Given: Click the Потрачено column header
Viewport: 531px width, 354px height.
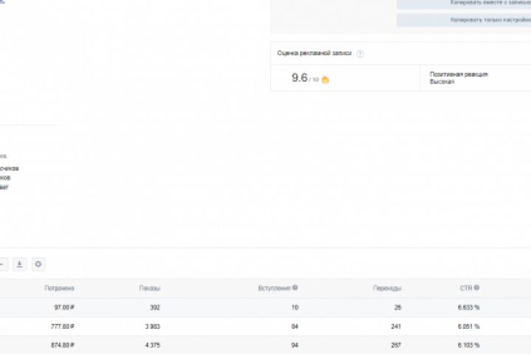Looking at the screenshot, I should [x=59, y=288].
